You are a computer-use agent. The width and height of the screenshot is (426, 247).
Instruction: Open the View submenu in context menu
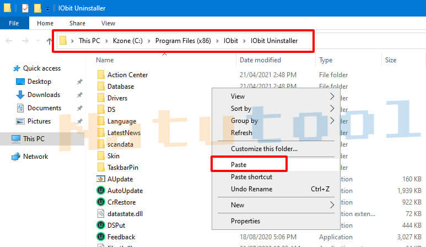point(276,96)
